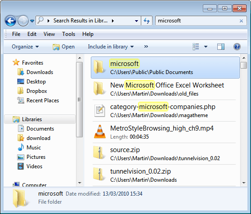This screenshot has width=251, height=214.
Task: Open the Documents library
Action: click(40, 129)
